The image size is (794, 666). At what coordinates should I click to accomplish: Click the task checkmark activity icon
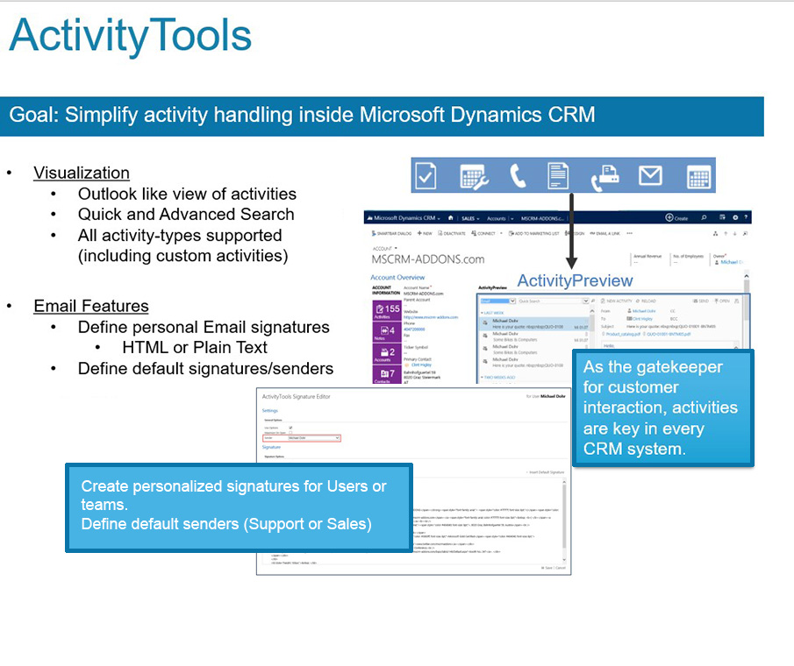426,176
